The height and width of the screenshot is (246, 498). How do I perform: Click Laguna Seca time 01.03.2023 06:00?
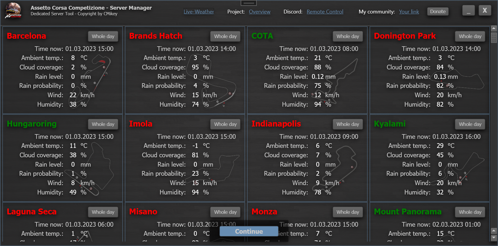pyautogui.click(x=89, y=224)
